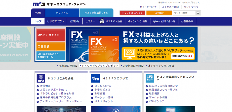The image size is (232, 112).
Task: Click M2JFXについて heading
Action: click(x=115, y=78)
